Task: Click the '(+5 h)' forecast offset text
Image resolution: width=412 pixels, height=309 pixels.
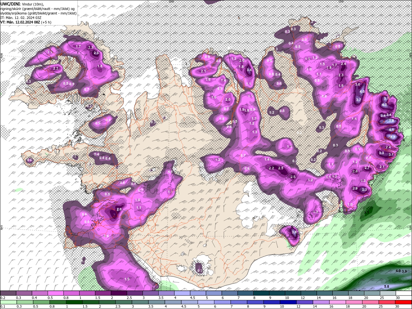Action: pos(46,22)
